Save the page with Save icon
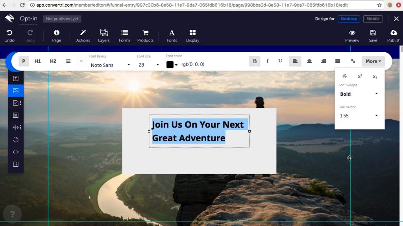403x226 pixels. click(x=373, y=33)
